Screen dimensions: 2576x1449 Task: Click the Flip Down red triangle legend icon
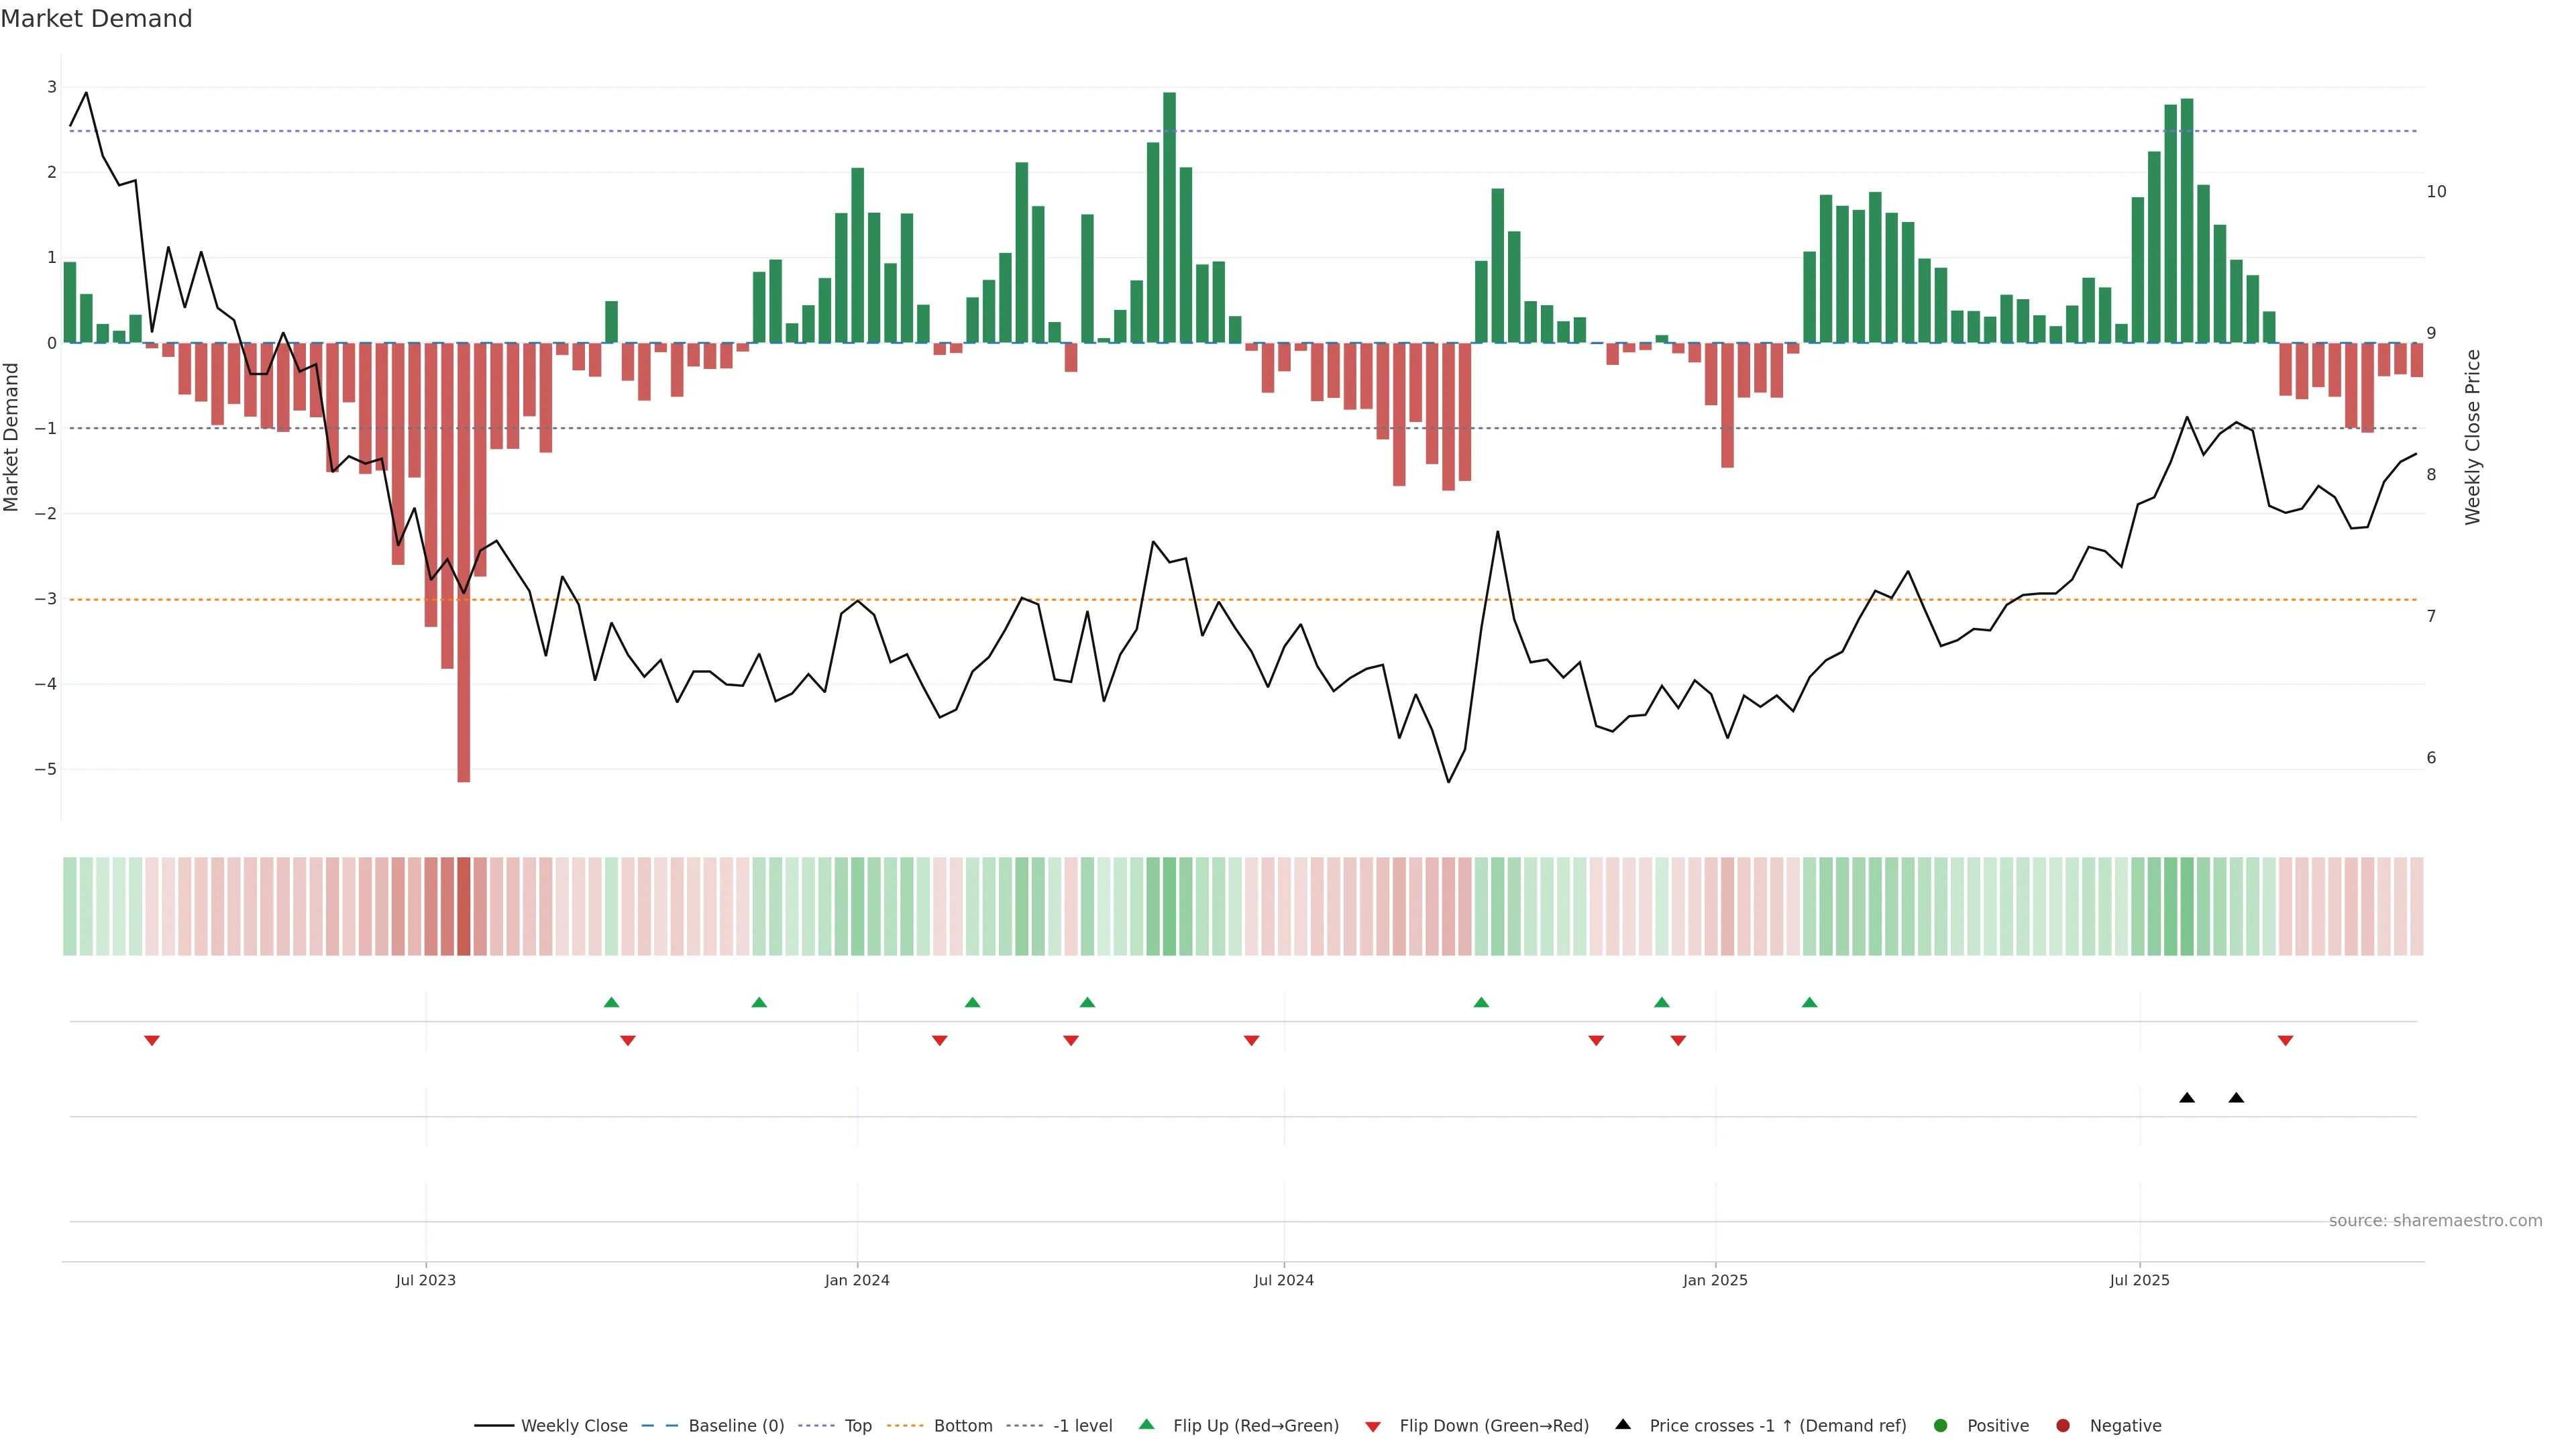click(1373, 1426)
